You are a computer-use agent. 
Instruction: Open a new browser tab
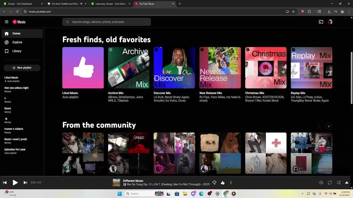click(180, 4)
